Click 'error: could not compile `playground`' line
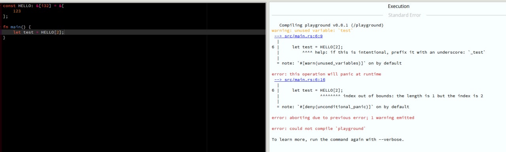Viewport: 506px width, 152px height. pyautogui.click(x=319, y=128)
